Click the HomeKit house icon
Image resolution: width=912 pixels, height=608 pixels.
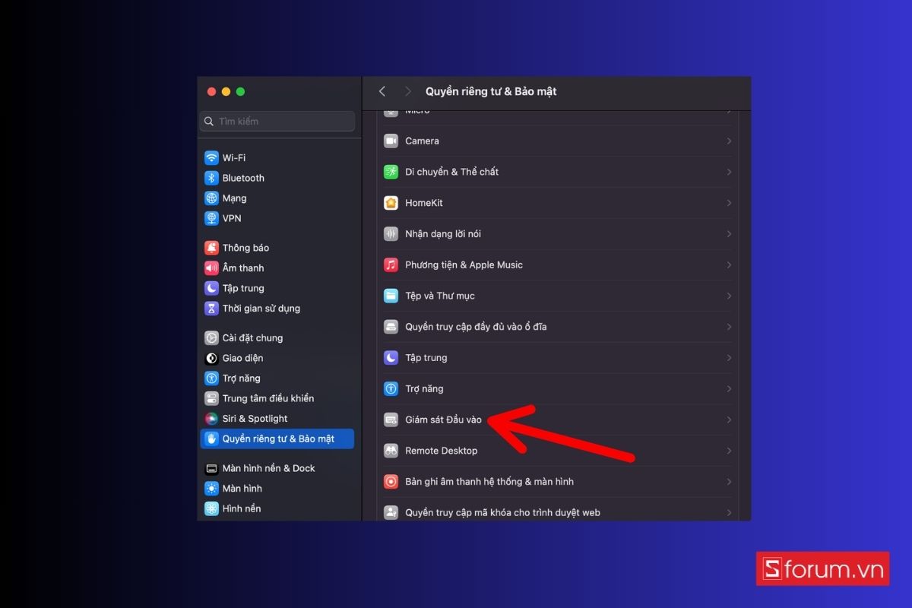pos(391,203)
